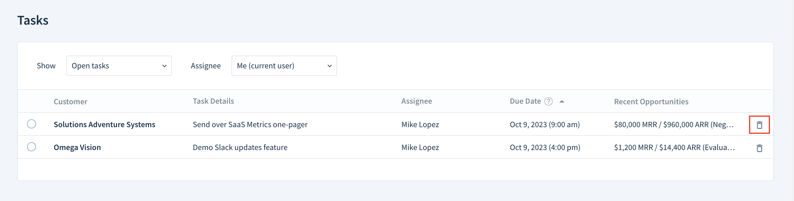The image size is (794, 201).
Task: Toggle Due Date sort arrow
Action: click(562, 101)
